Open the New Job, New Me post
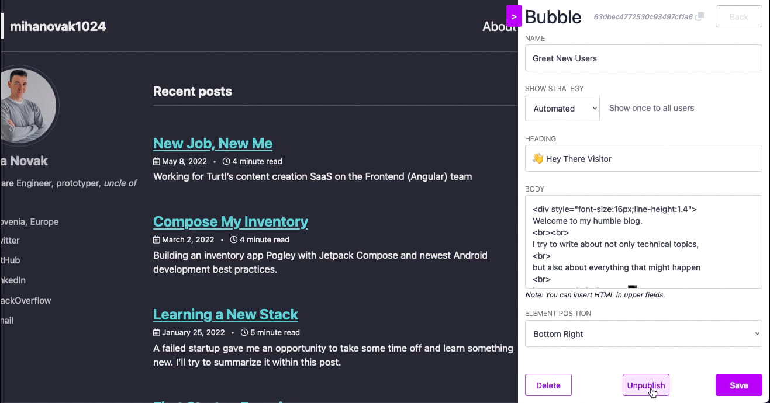770x403 pixels. click(x=213, y=143)
